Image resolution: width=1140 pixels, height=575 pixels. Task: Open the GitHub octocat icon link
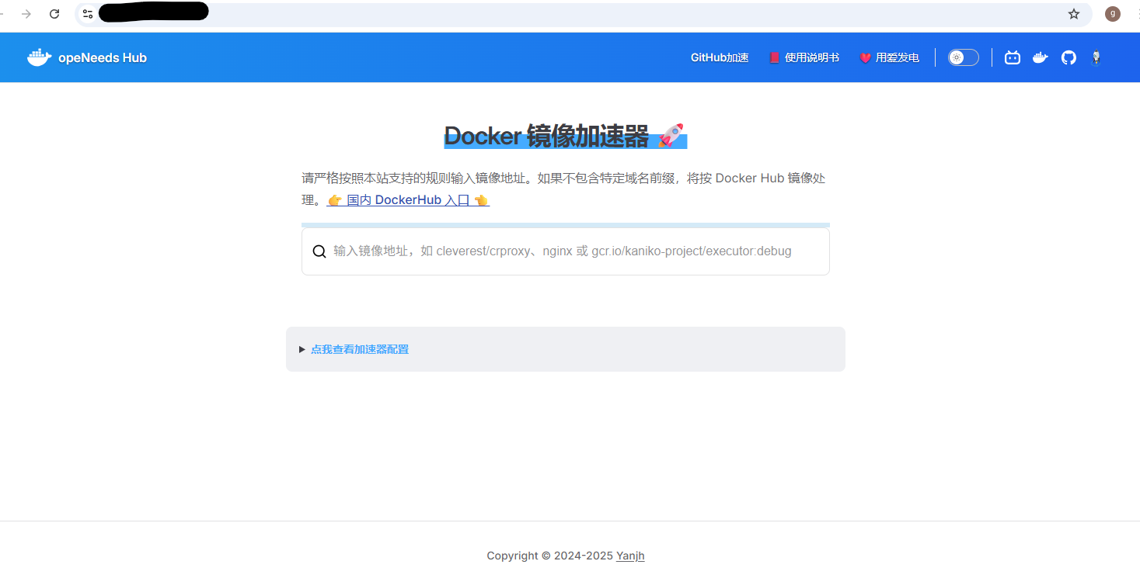point(1069,57)
